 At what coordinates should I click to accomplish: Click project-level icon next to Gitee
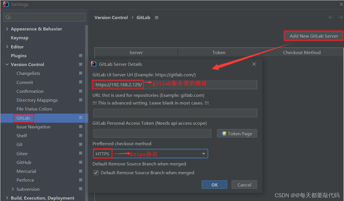click(81, 153)
